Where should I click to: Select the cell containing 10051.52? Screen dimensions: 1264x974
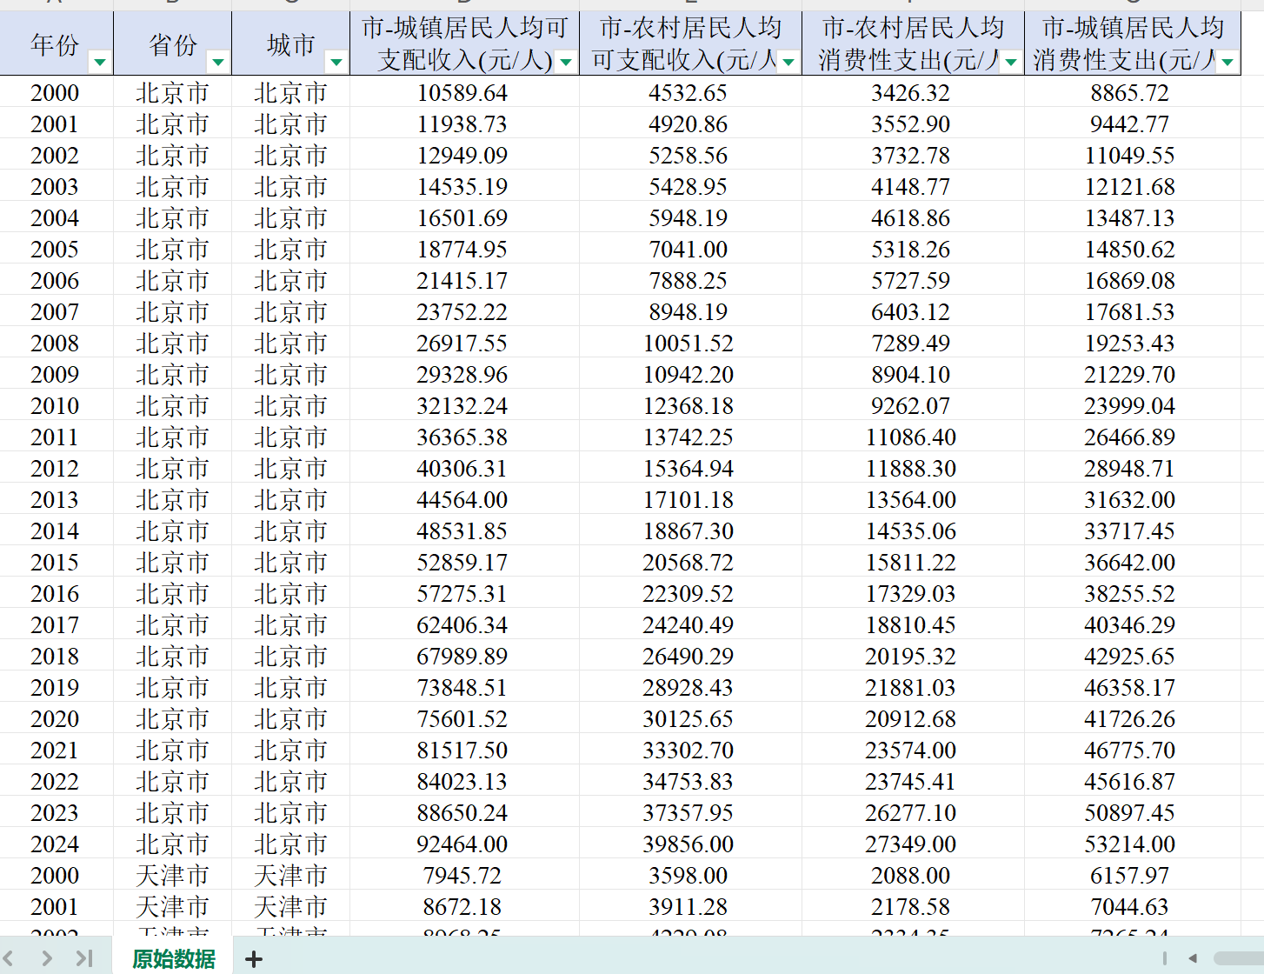691,344
